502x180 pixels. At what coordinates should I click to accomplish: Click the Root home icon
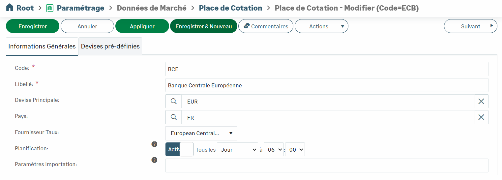[10, 8]
